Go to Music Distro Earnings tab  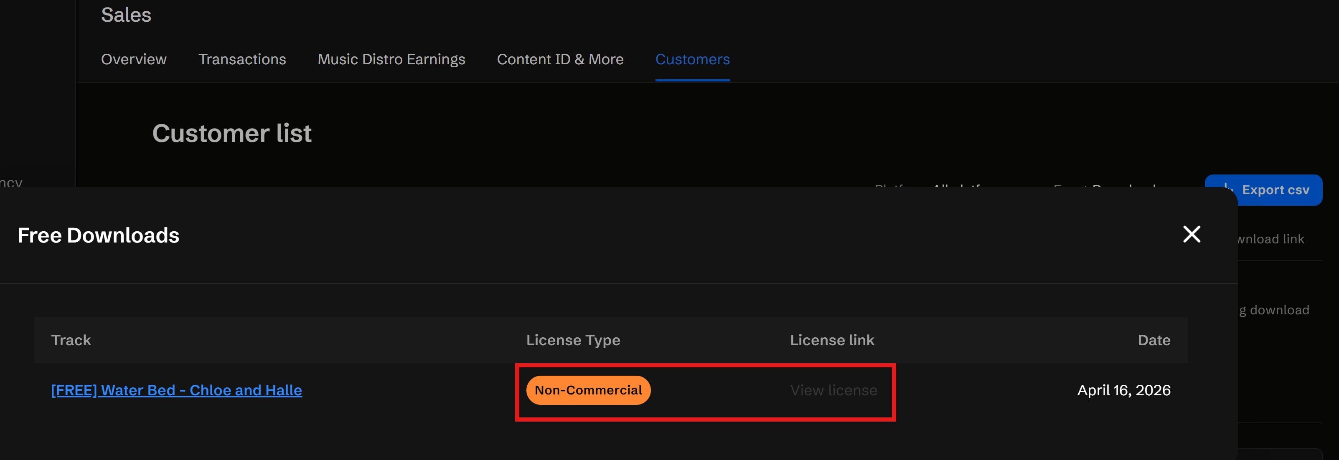pos(391,59)
